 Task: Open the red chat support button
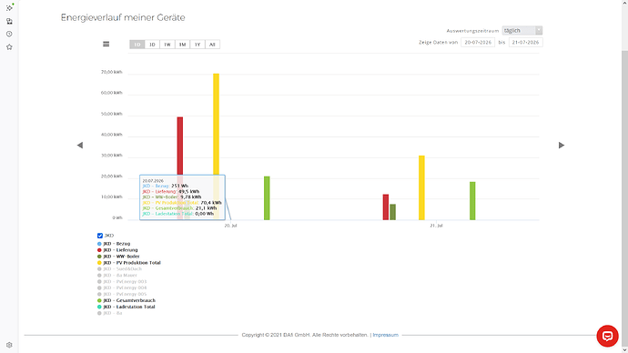click(607, 336)
